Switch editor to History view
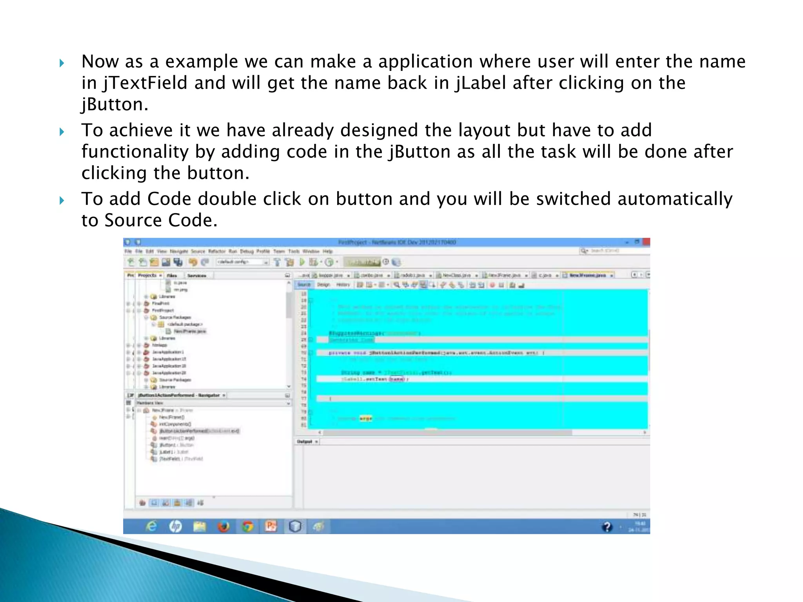Screen dimensions: 803x602 [x=343, y=285]
